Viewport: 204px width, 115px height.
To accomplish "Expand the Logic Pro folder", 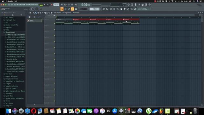I will [x=9, y=27].
